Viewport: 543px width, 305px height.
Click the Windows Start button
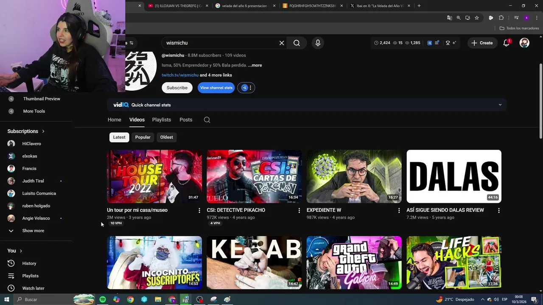7,299
